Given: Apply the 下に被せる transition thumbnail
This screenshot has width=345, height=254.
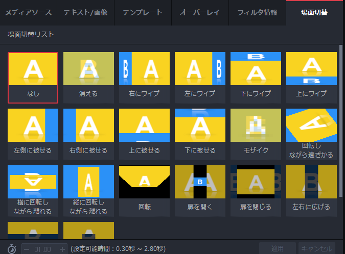Looking at the screenshot, I should [x=200, y=134].
